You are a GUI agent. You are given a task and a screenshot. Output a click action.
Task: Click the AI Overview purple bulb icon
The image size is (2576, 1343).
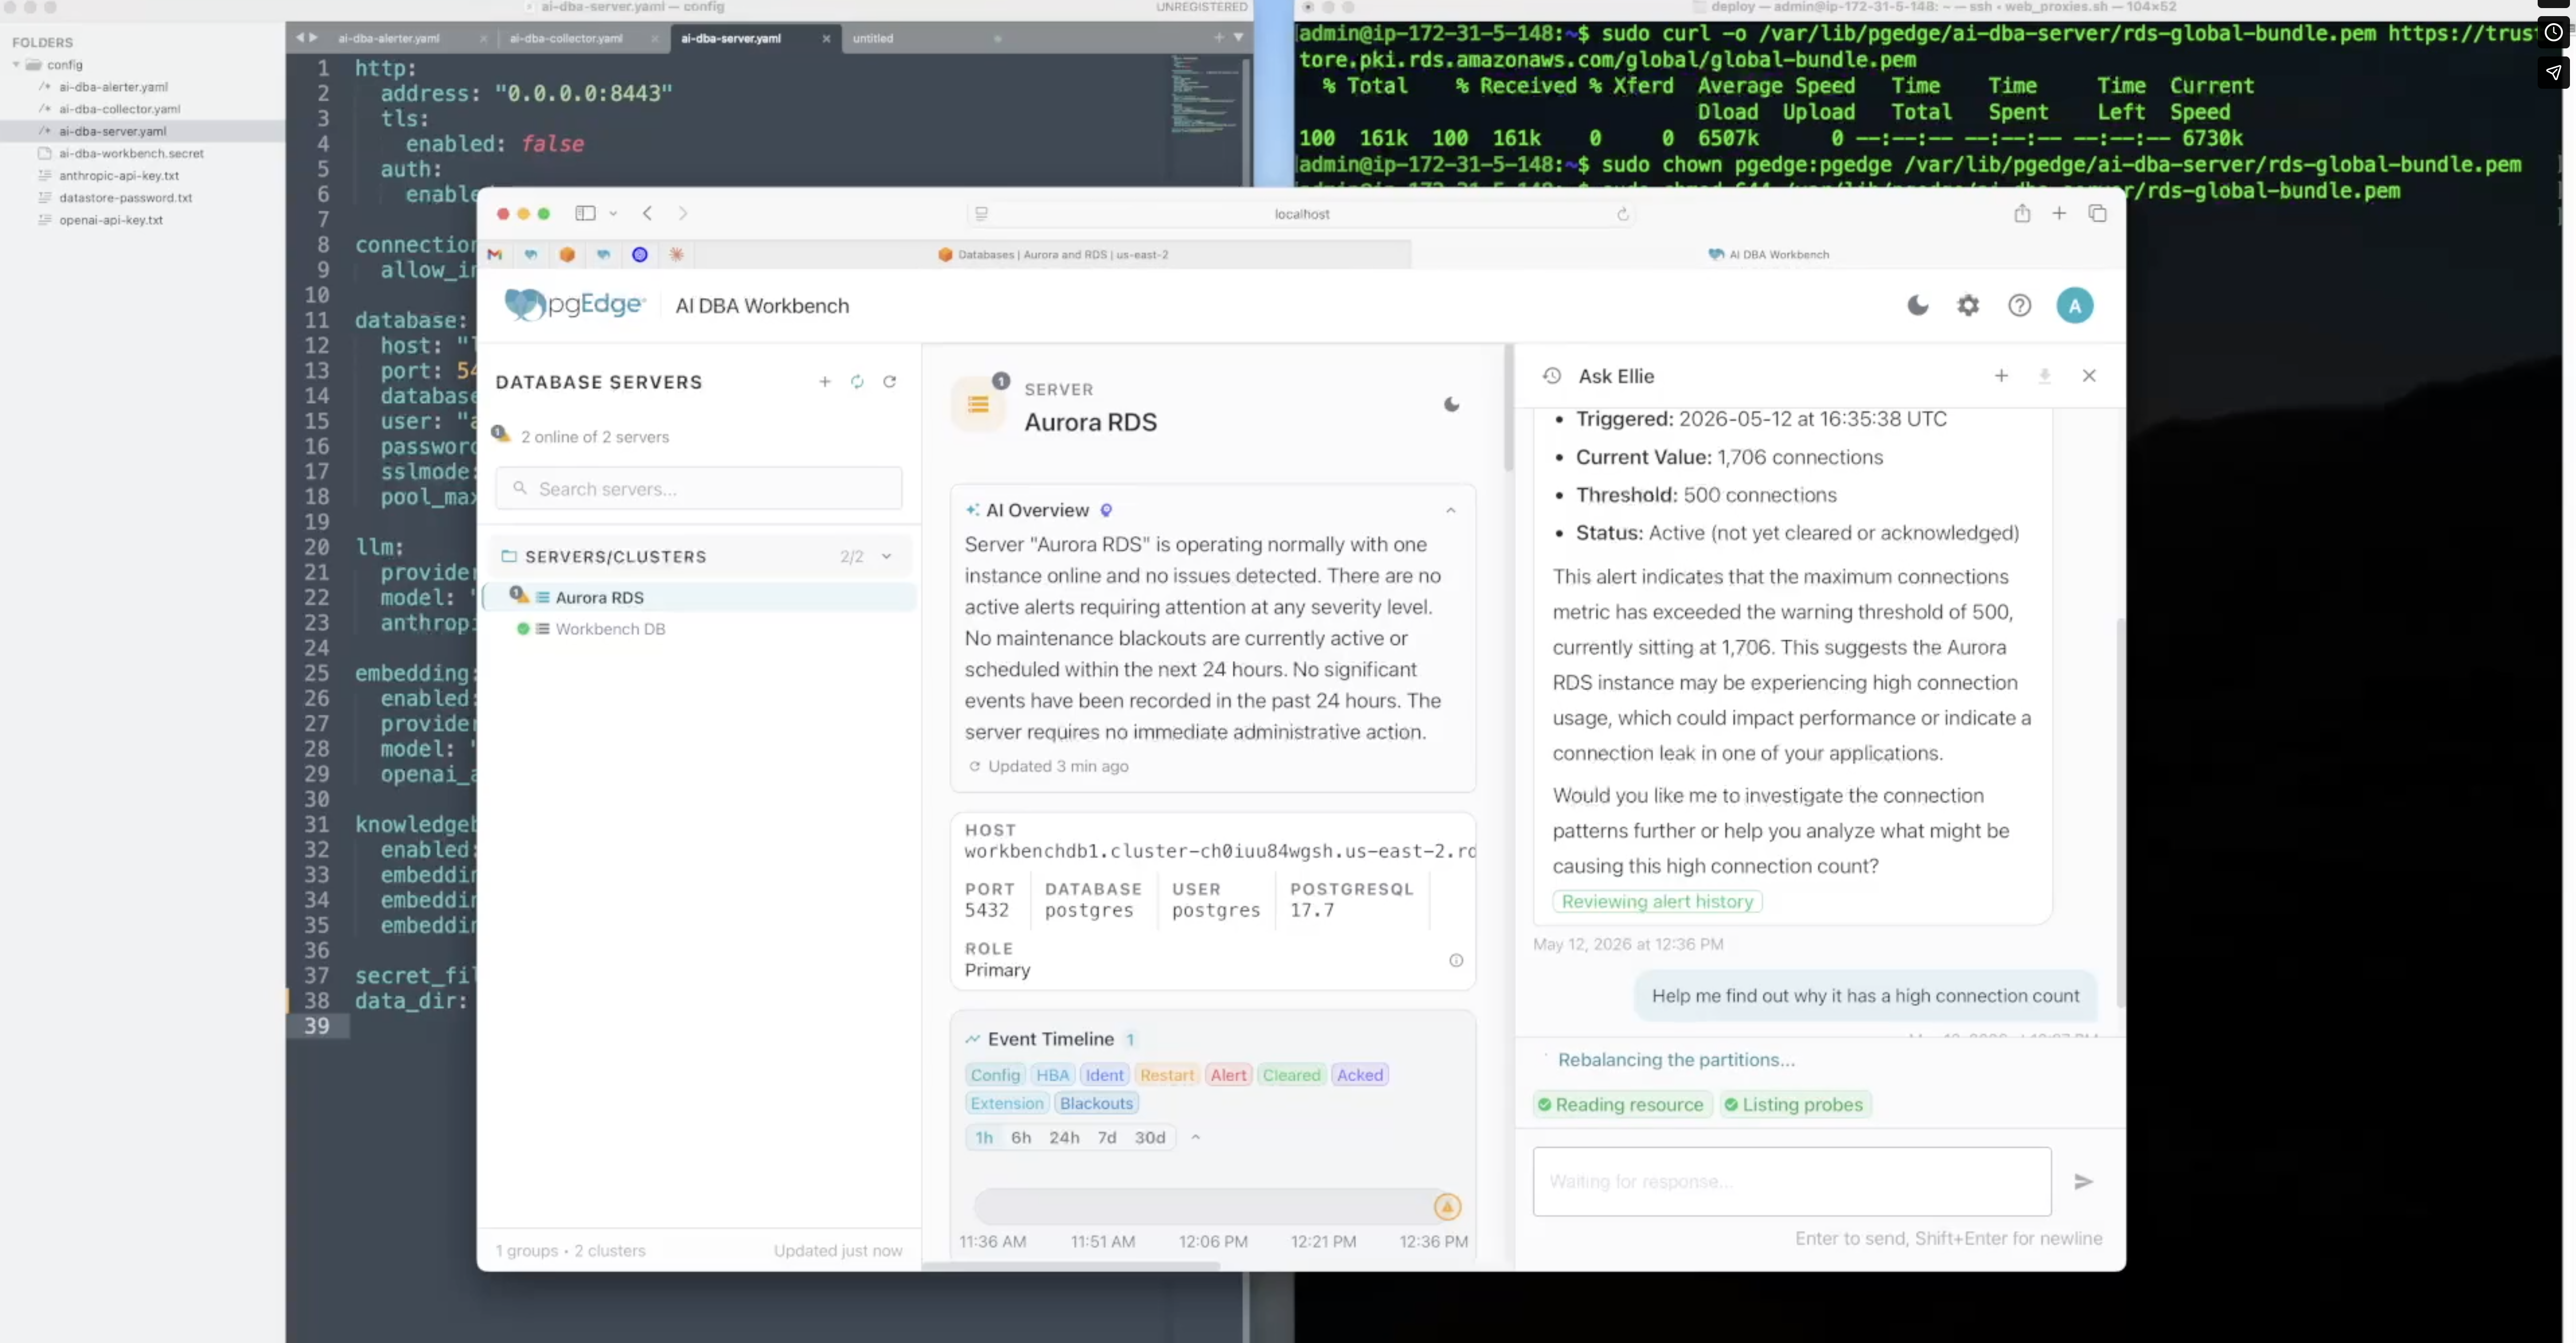coord(1106,511)
